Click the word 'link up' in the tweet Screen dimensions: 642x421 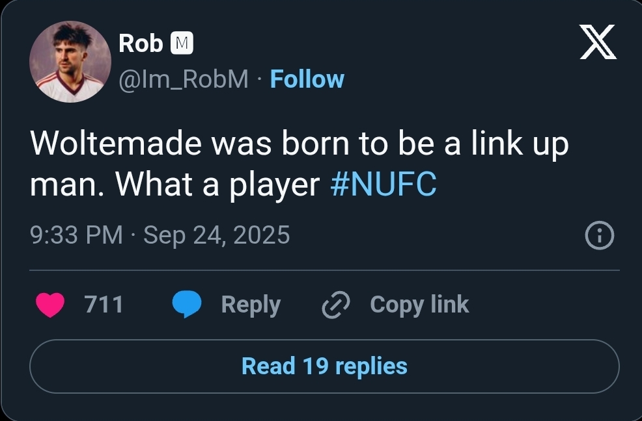[x=525, y=144]
